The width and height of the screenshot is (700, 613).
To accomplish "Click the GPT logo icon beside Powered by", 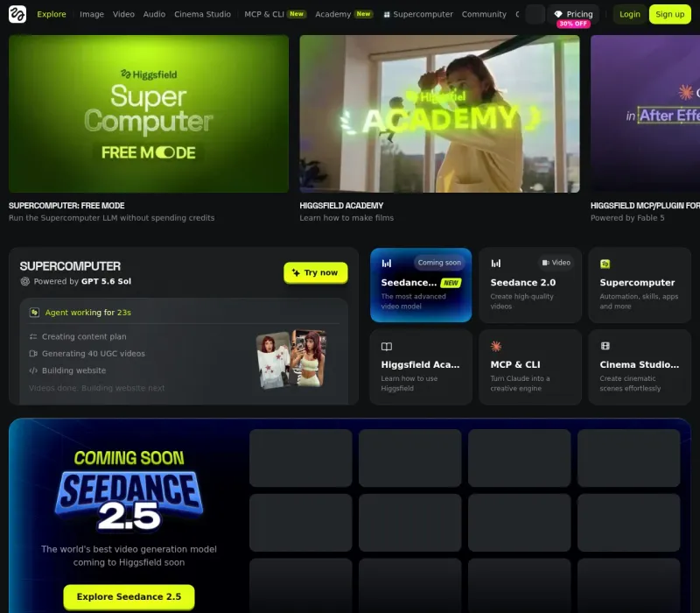I will tap(25, 281).
